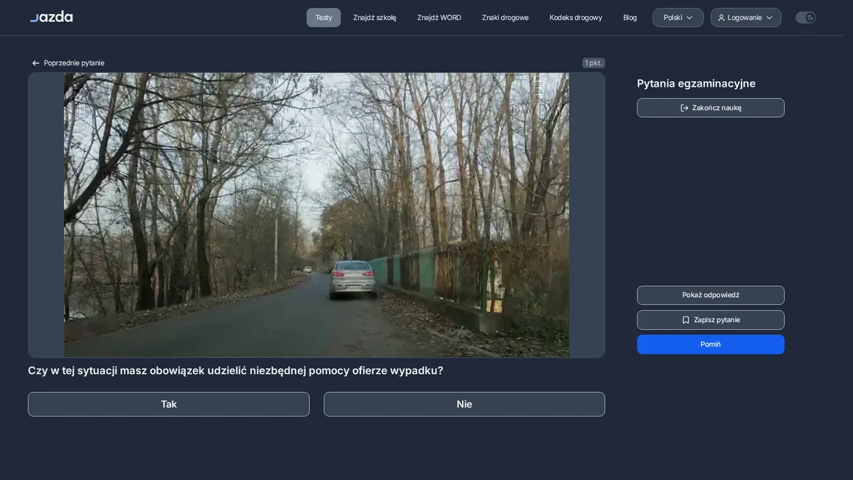Open the Testy tab

tap(323, 18)
